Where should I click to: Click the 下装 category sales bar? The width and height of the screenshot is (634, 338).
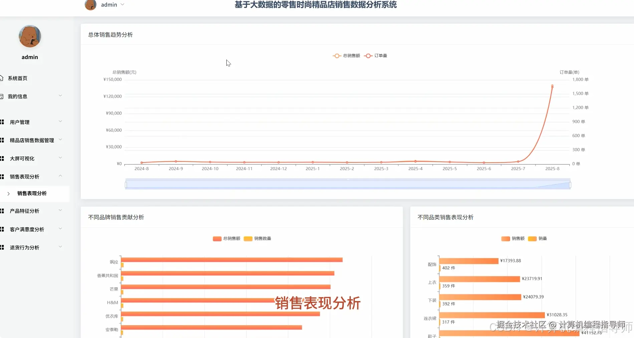(x=480, y=297)
